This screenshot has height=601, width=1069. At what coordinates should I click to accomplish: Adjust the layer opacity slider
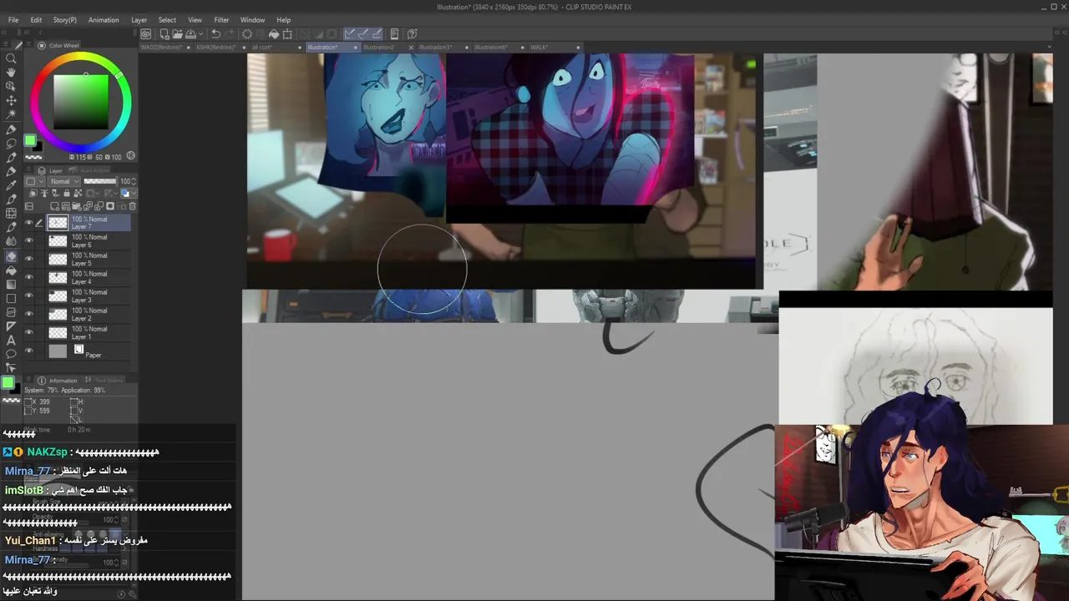click(100, 181)
